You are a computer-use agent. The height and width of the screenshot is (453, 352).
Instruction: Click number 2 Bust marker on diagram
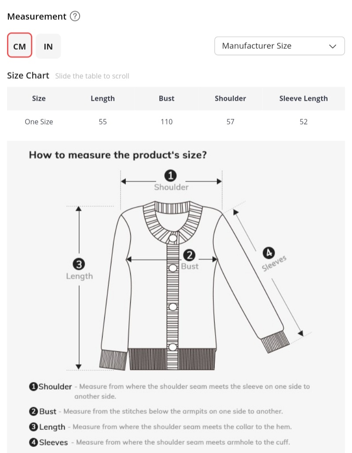tap(189, 255)
